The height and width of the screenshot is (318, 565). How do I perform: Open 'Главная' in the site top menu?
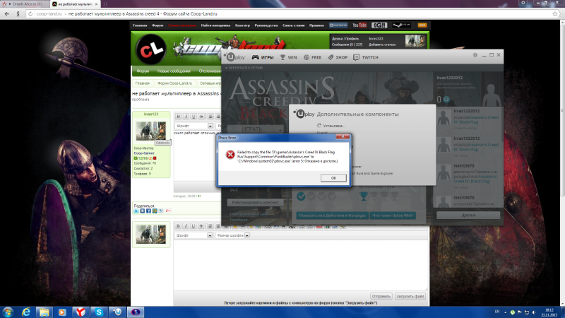140,25
